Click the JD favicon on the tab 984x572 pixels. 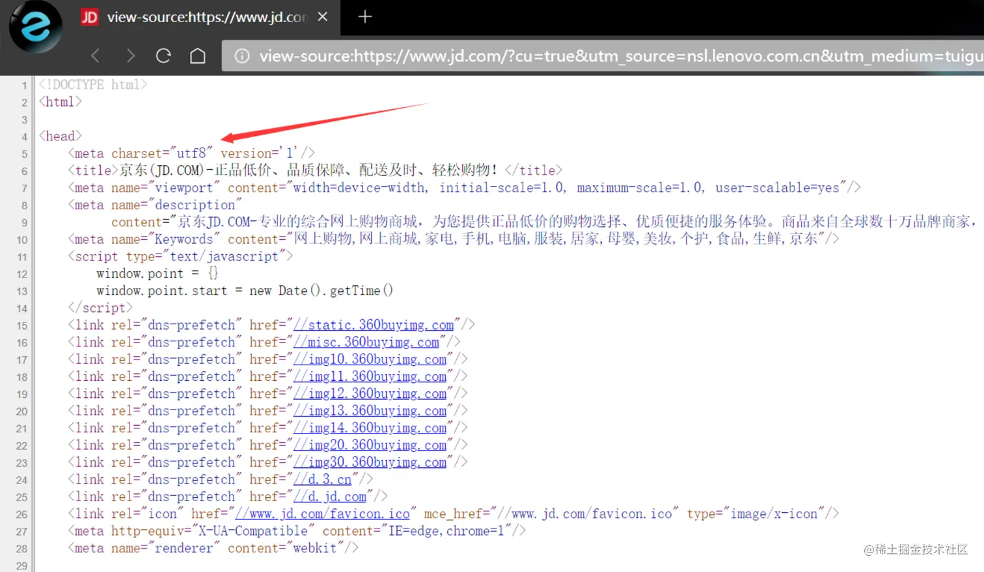[89, 17]
